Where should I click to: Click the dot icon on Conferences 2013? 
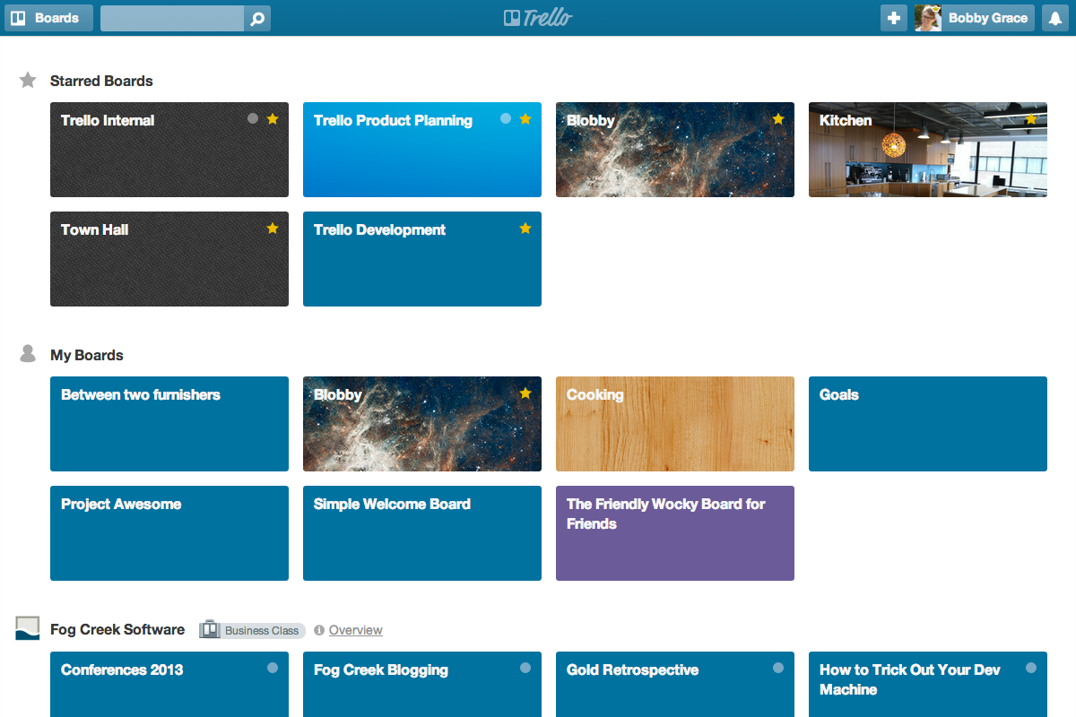point(273,668)
